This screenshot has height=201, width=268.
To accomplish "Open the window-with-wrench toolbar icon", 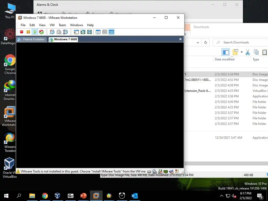I will (98, 32).
